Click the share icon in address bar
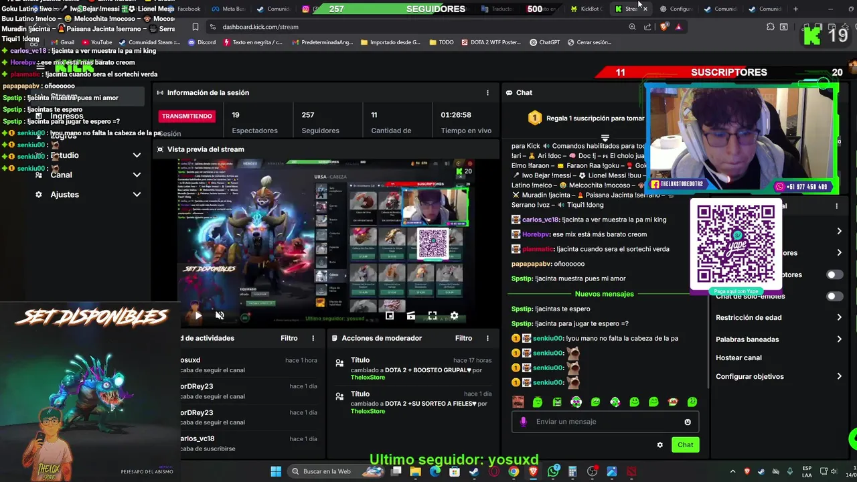857x482 pixels. [x=647, y=27]
